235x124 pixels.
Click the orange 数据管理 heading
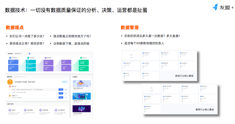point(130,27)
